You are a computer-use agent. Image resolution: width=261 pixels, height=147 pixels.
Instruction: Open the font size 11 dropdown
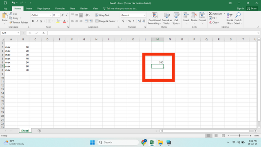[59, 15]
